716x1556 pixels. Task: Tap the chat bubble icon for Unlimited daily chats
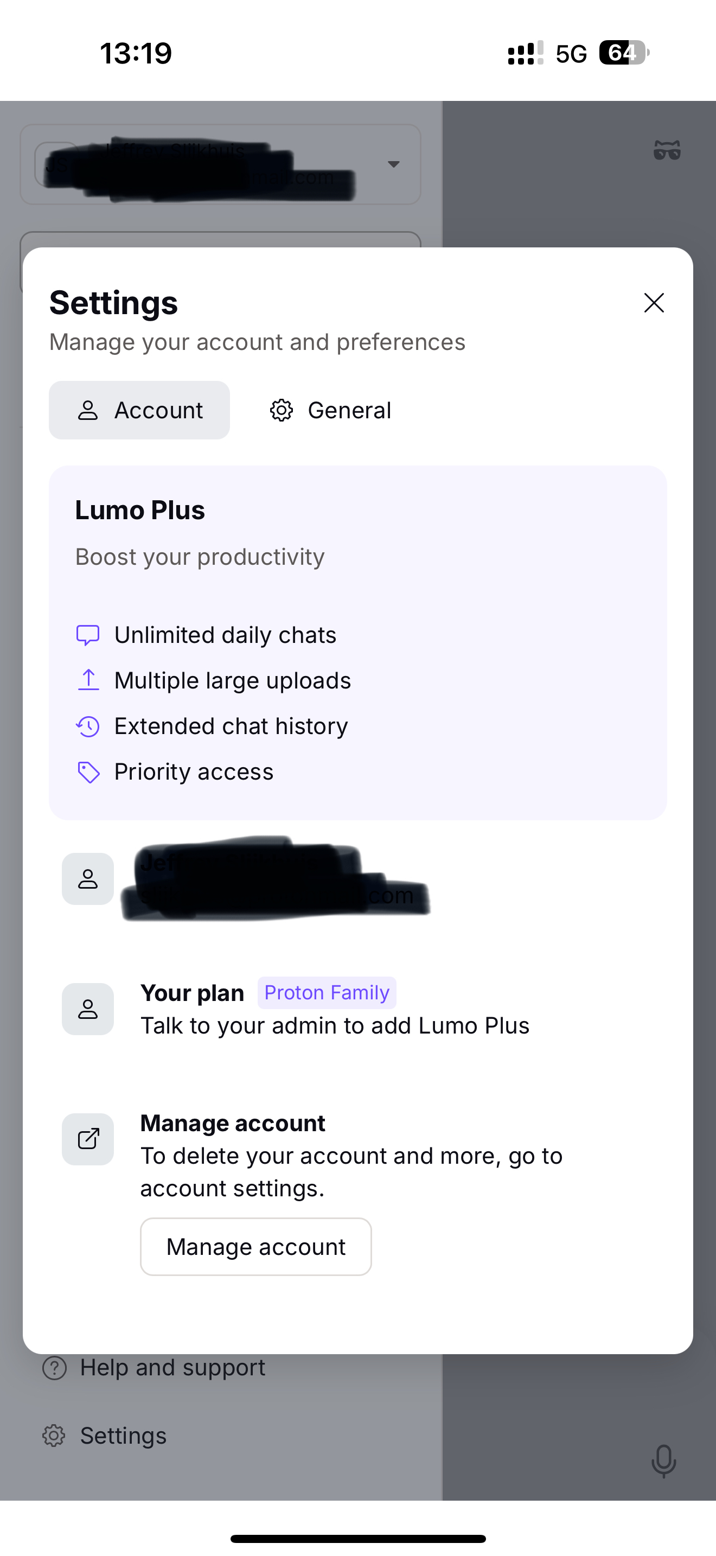[x=88, y=635]
